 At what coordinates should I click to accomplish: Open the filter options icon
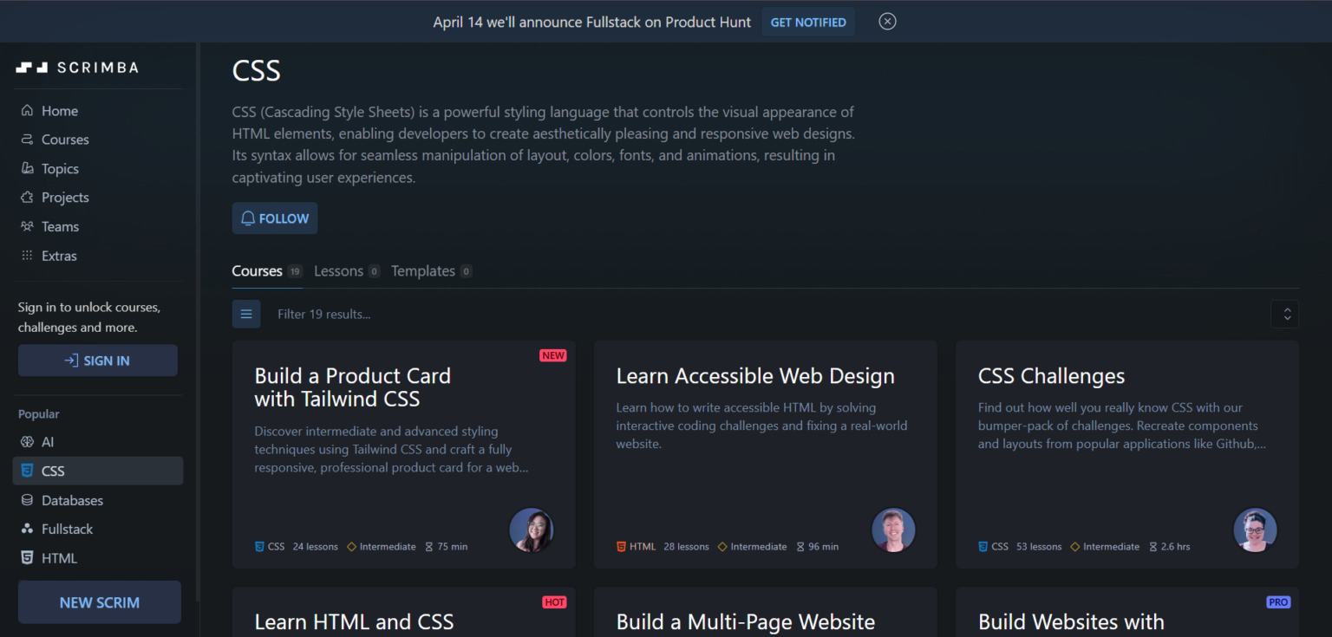tap(246, 314)
